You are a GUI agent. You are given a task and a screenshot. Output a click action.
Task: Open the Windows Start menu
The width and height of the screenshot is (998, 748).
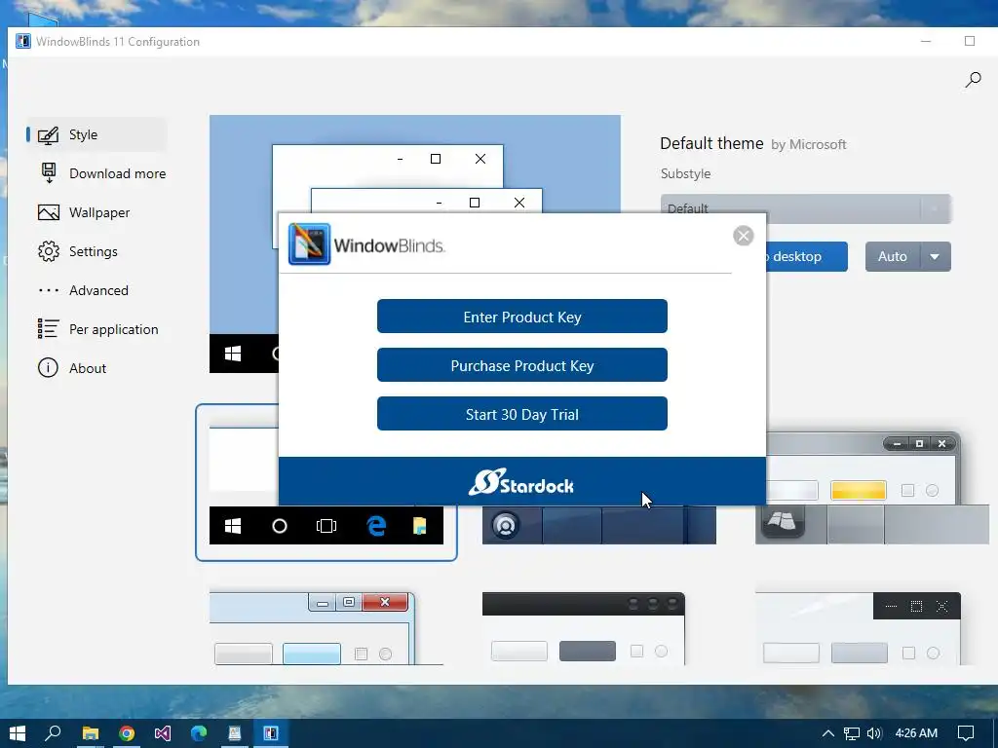click(x=18, y=733)
